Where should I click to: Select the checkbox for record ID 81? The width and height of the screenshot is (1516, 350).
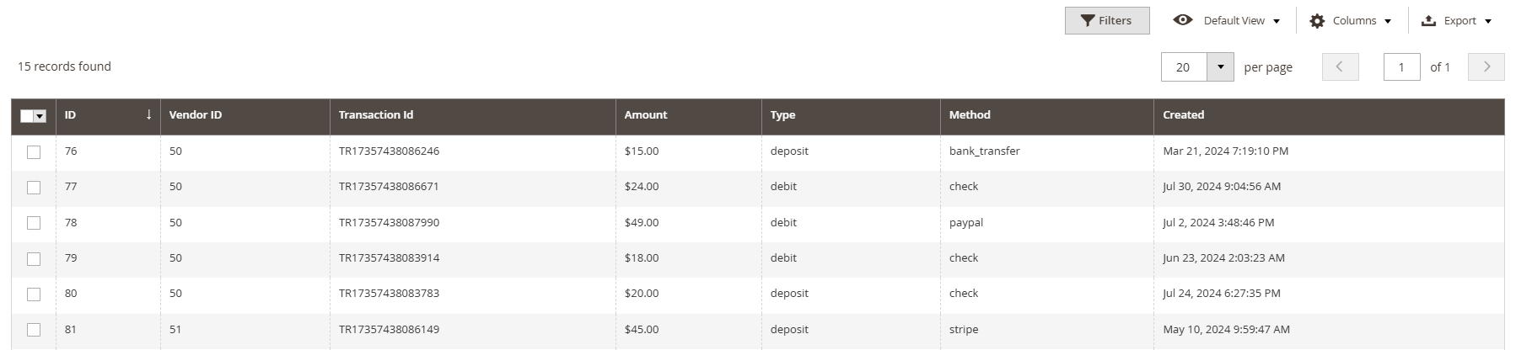click(34, 330)
